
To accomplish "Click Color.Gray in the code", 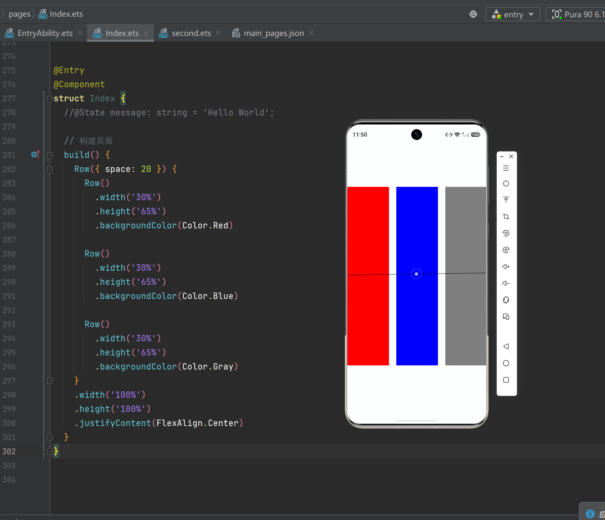I will click(x=208, y=367).
